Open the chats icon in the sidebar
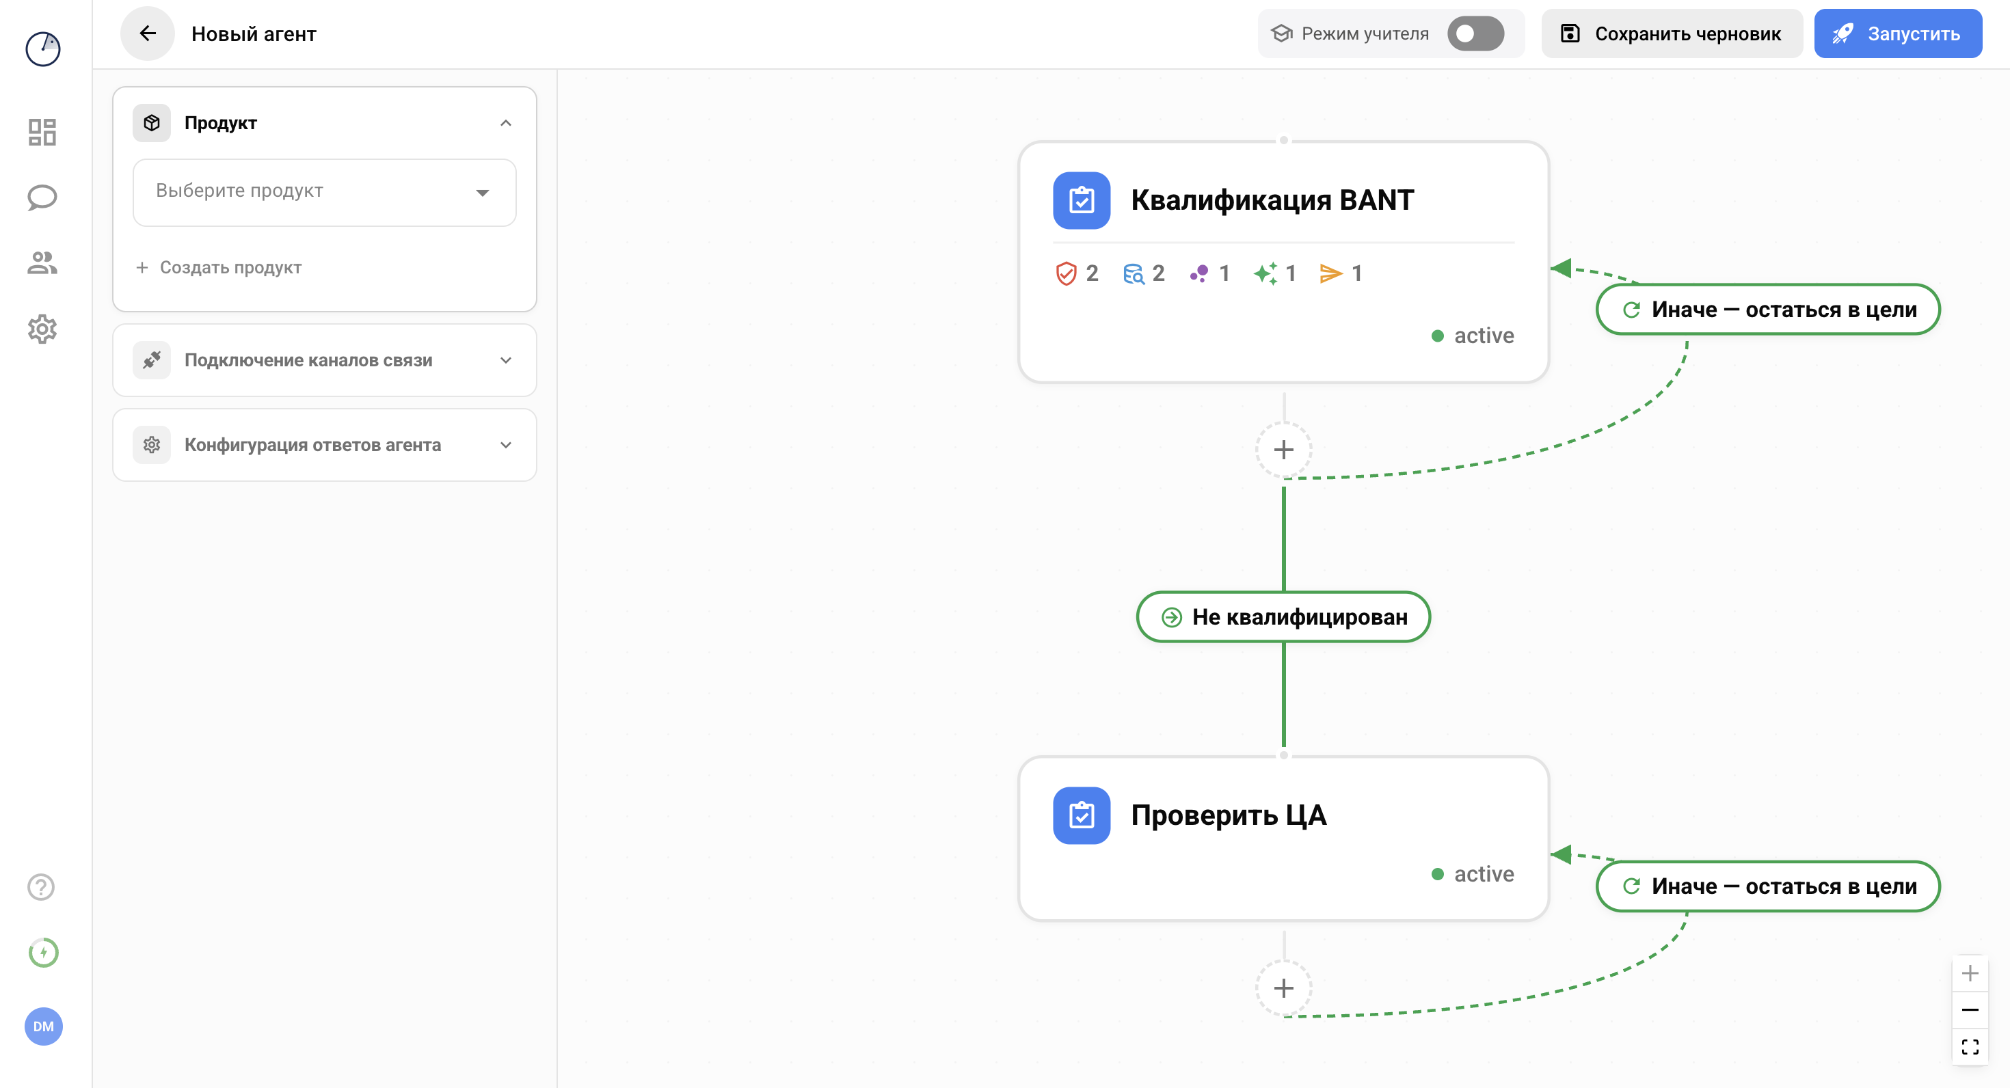Screen dimensions: 2010x1088 point(42,198)
